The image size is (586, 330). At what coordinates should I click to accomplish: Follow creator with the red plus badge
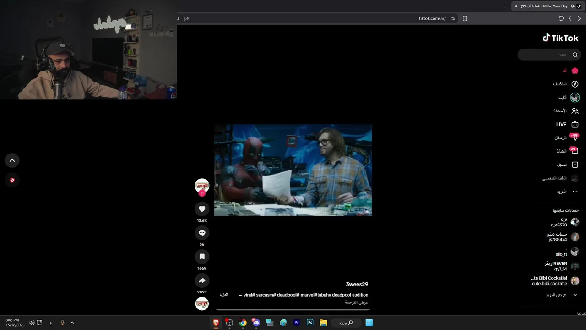202,193
